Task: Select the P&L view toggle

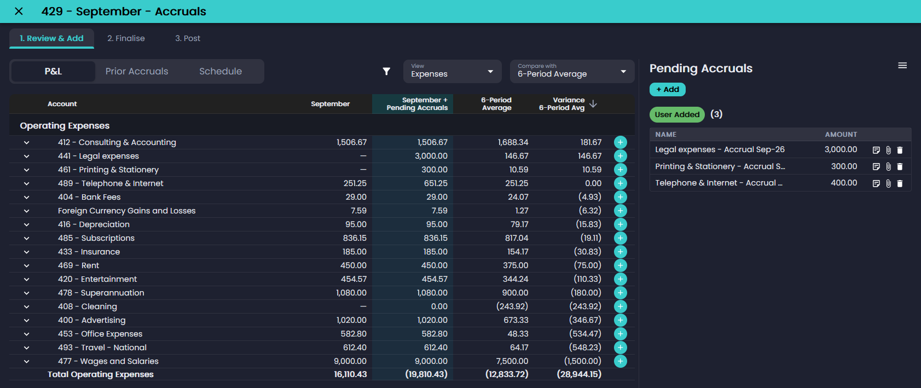Action: 53,71
